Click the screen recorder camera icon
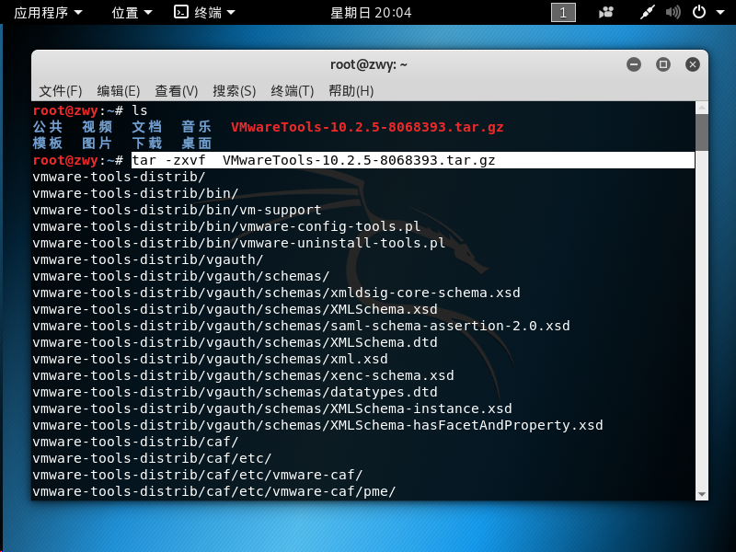This screenshot has height=552, width=736. (606, 12)
